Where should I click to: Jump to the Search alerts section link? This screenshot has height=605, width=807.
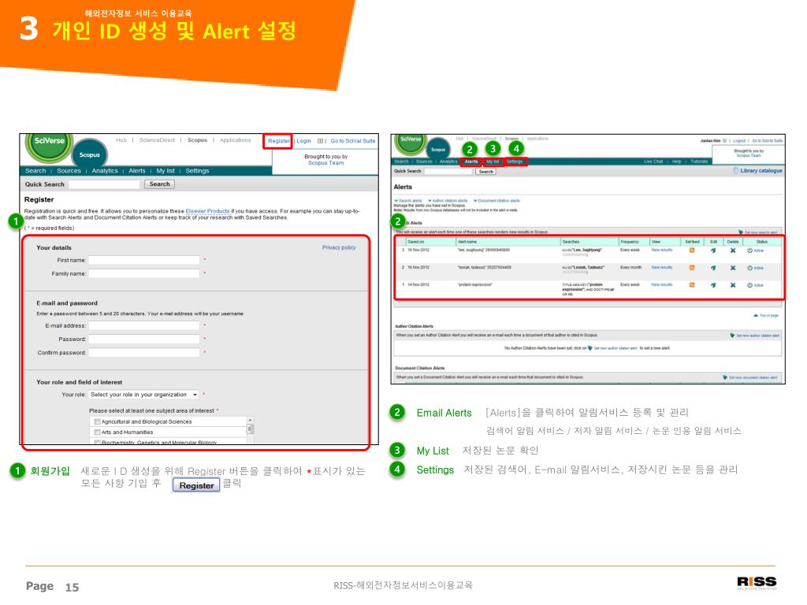pyautogui.click(x=409, y=201)
